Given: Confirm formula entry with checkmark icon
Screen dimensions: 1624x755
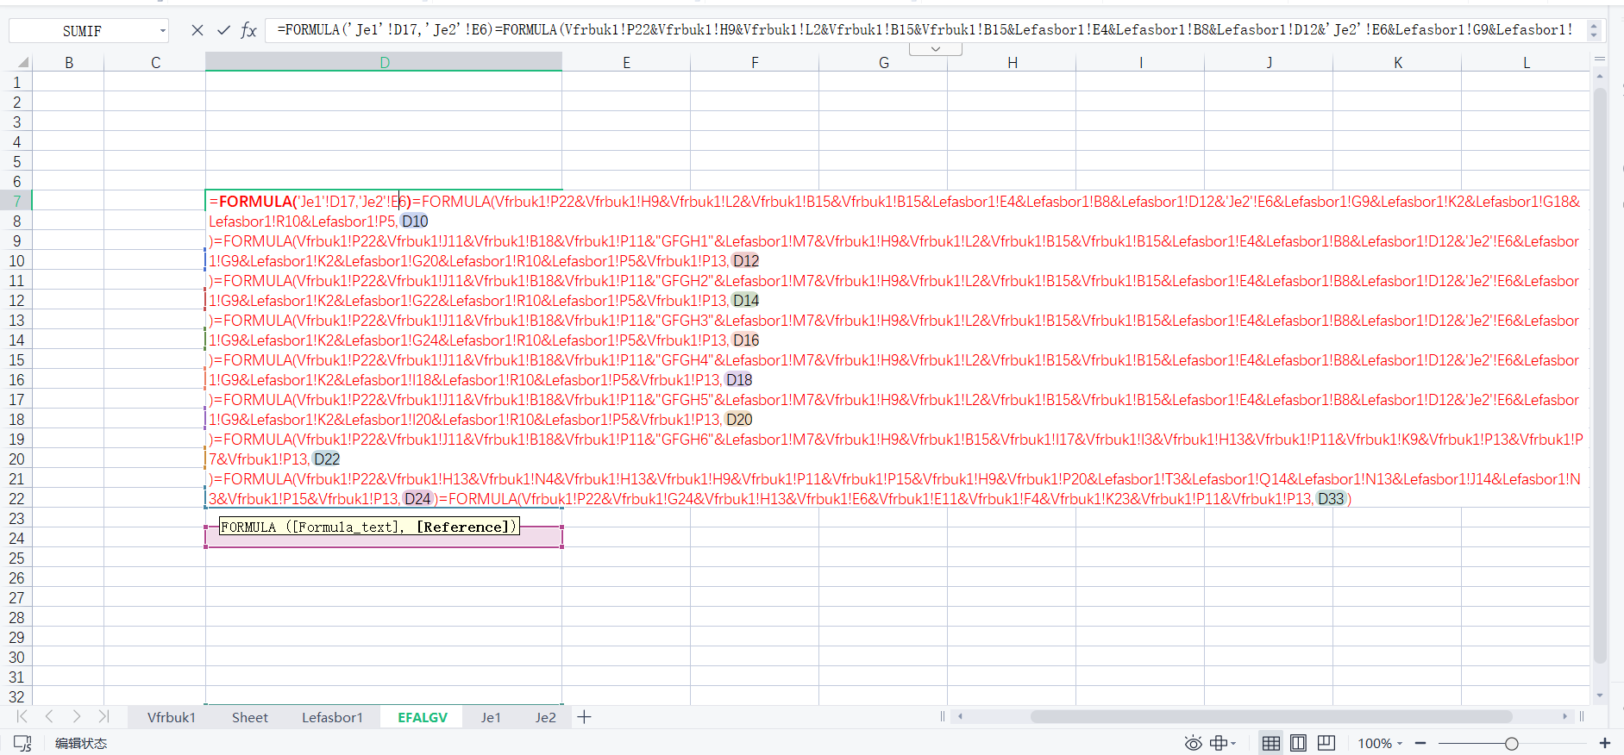Looking at the screenshot, I should pyautogui.click(x=223, y=30).
